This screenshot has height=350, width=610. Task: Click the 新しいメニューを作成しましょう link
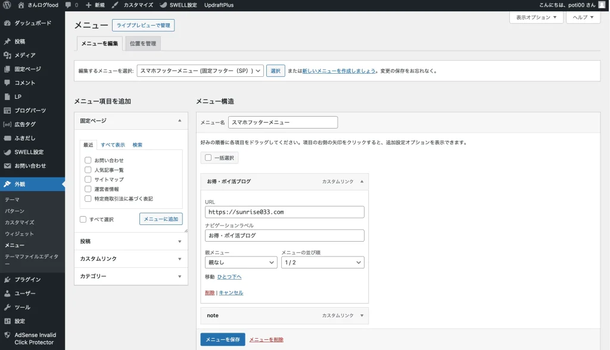tap(339, 71)
